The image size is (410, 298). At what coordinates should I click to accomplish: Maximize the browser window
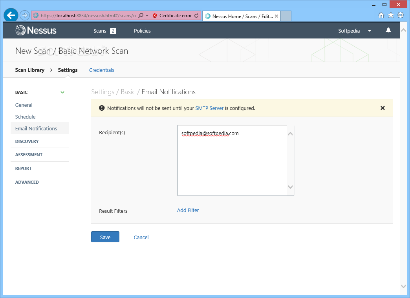pyautogui.click(x=384, y=4)
